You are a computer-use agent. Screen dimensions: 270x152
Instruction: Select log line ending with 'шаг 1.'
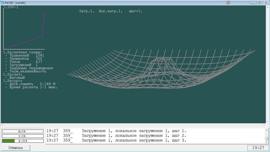point(116,131)
